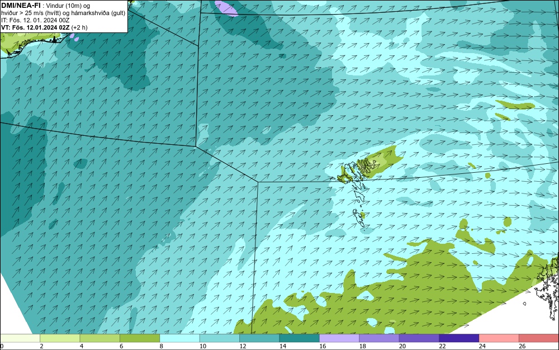
Task: Pick the 10–12 m/s light teal legend swatch
Action: [x=220, y=338]
